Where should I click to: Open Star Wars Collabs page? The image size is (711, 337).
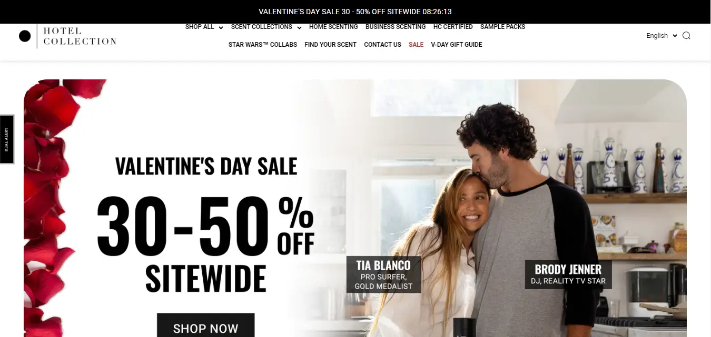(263, 45)
